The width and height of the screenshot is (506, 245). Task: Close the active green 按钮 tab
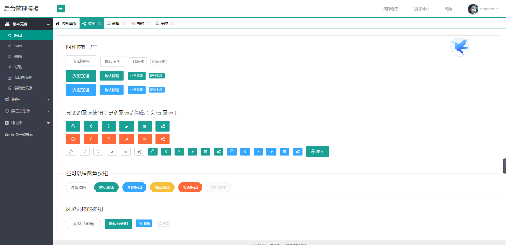tap(99, 24)
